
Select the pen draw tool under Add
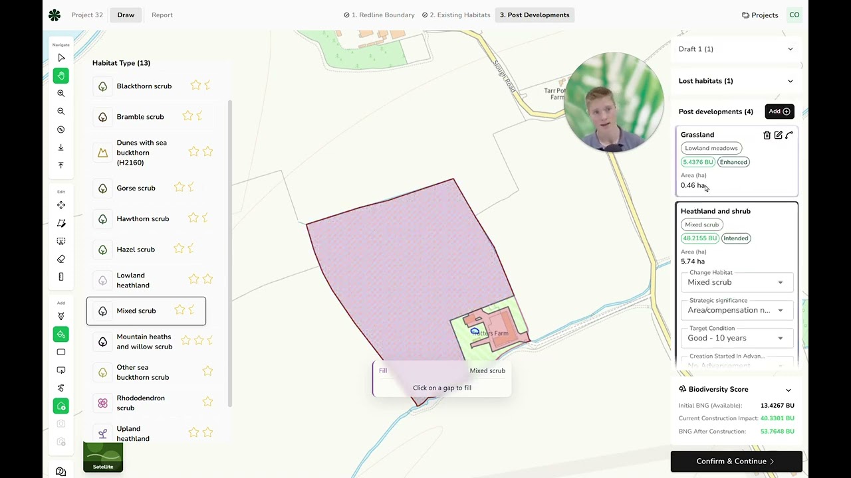pos(61,317)
